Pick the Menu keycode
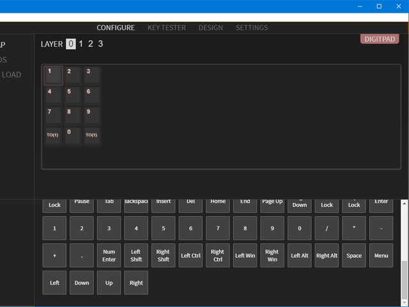Viewport: 409px width, 307px height. click(381, 255)
